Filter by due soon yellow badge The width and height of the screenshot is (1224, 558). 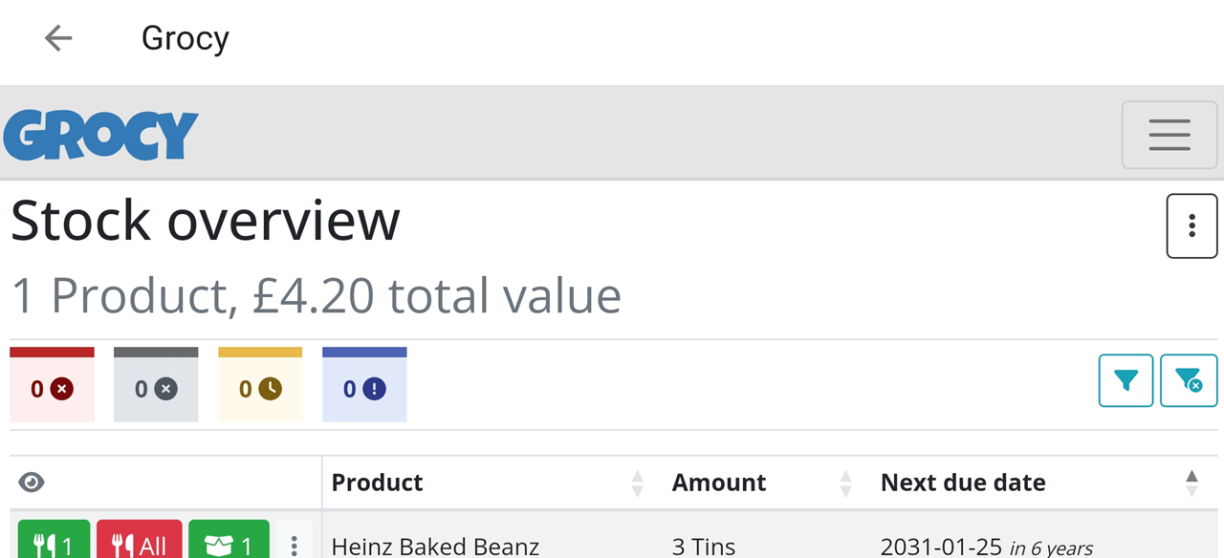click(x=260, y=384)
